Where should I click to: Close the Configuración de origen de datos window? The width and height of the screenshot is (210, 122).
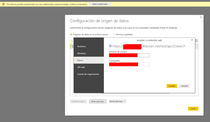click(201, 17)
